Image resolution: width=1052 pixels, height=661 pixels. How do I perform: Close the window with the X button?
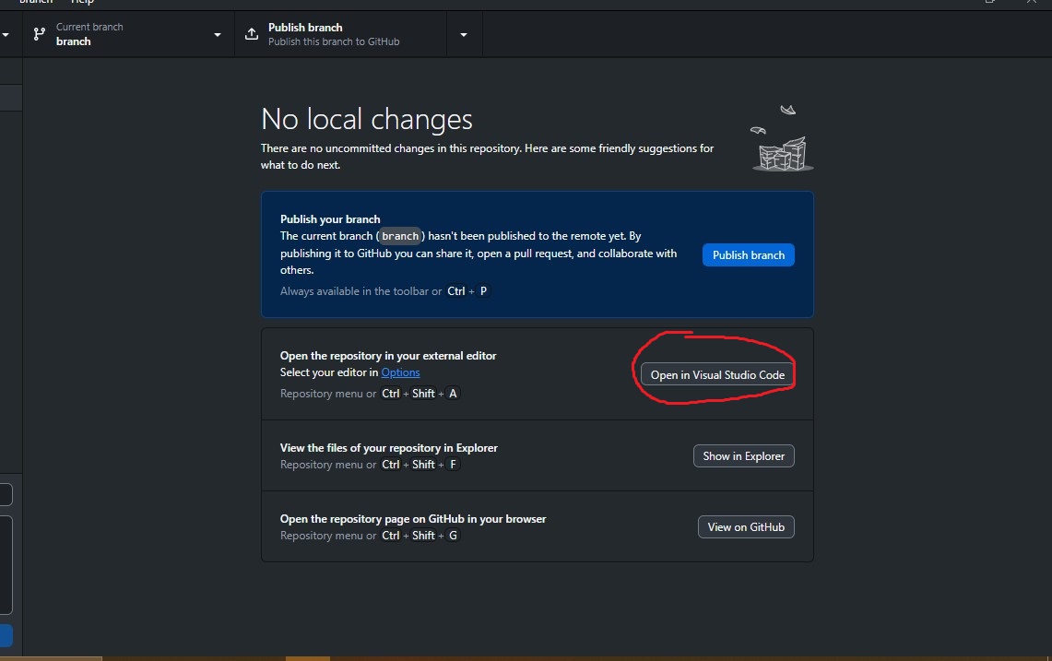coord(1031,2)
